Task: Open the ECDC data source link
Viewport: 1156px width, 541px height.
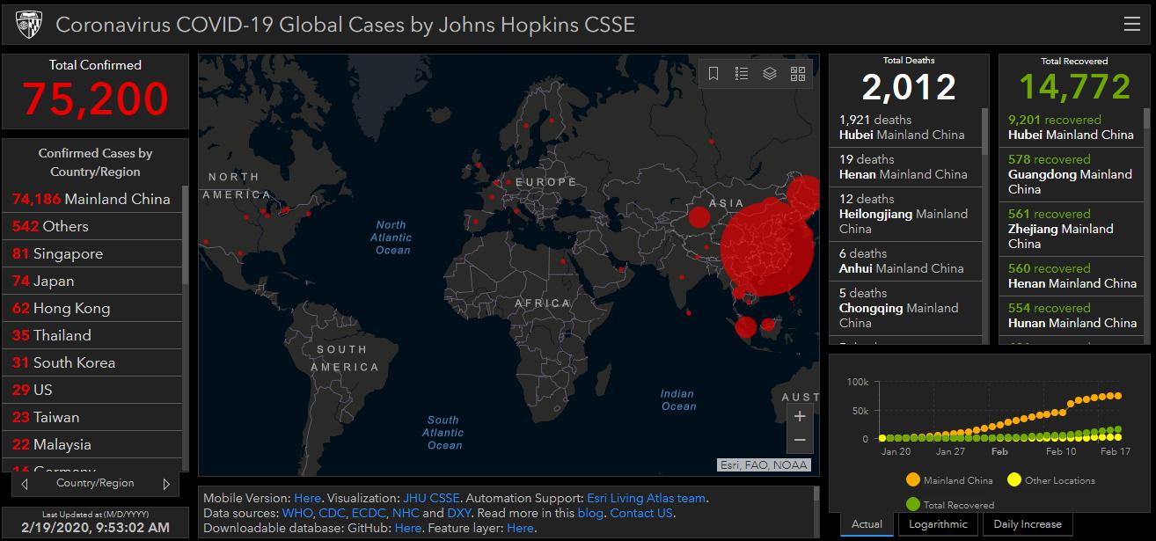Action: pos(368,513)
